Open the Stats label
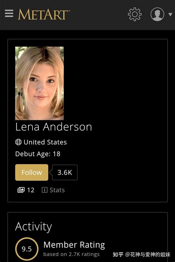Screen dimensions: 175x262 click(57, 190)
